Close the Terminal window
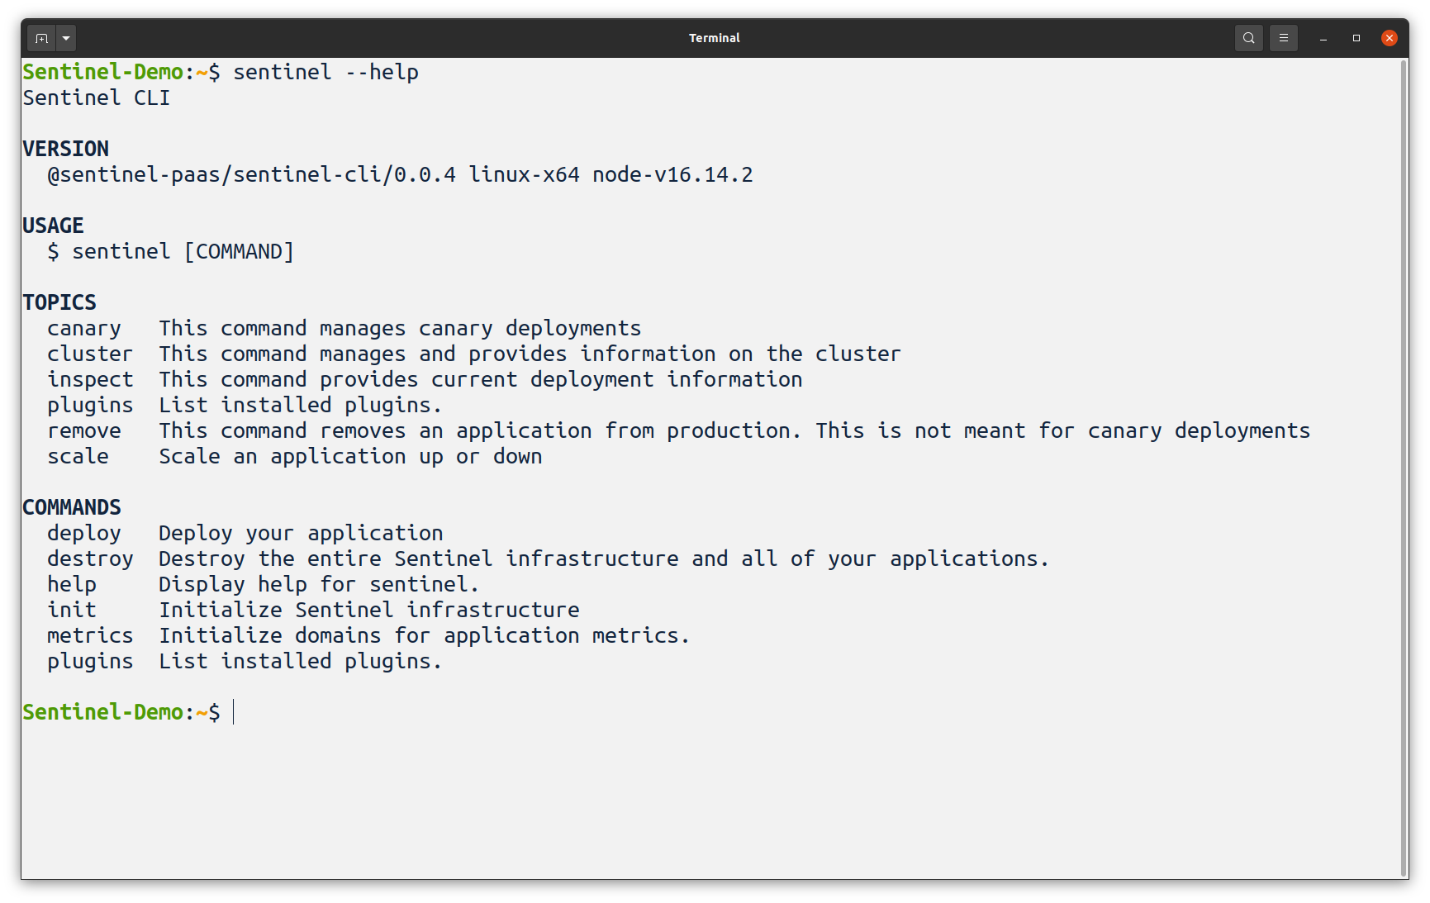The width and height of the screenshot is (1430, 903). [1390, 38]
